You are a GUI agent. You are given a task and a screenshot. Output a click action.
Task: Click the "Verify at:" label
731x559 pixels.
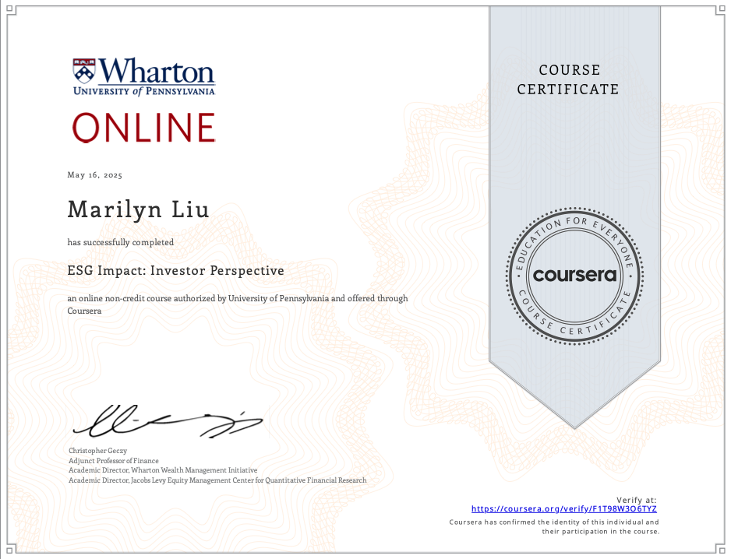pyautogui.click(x=637, y=500)
